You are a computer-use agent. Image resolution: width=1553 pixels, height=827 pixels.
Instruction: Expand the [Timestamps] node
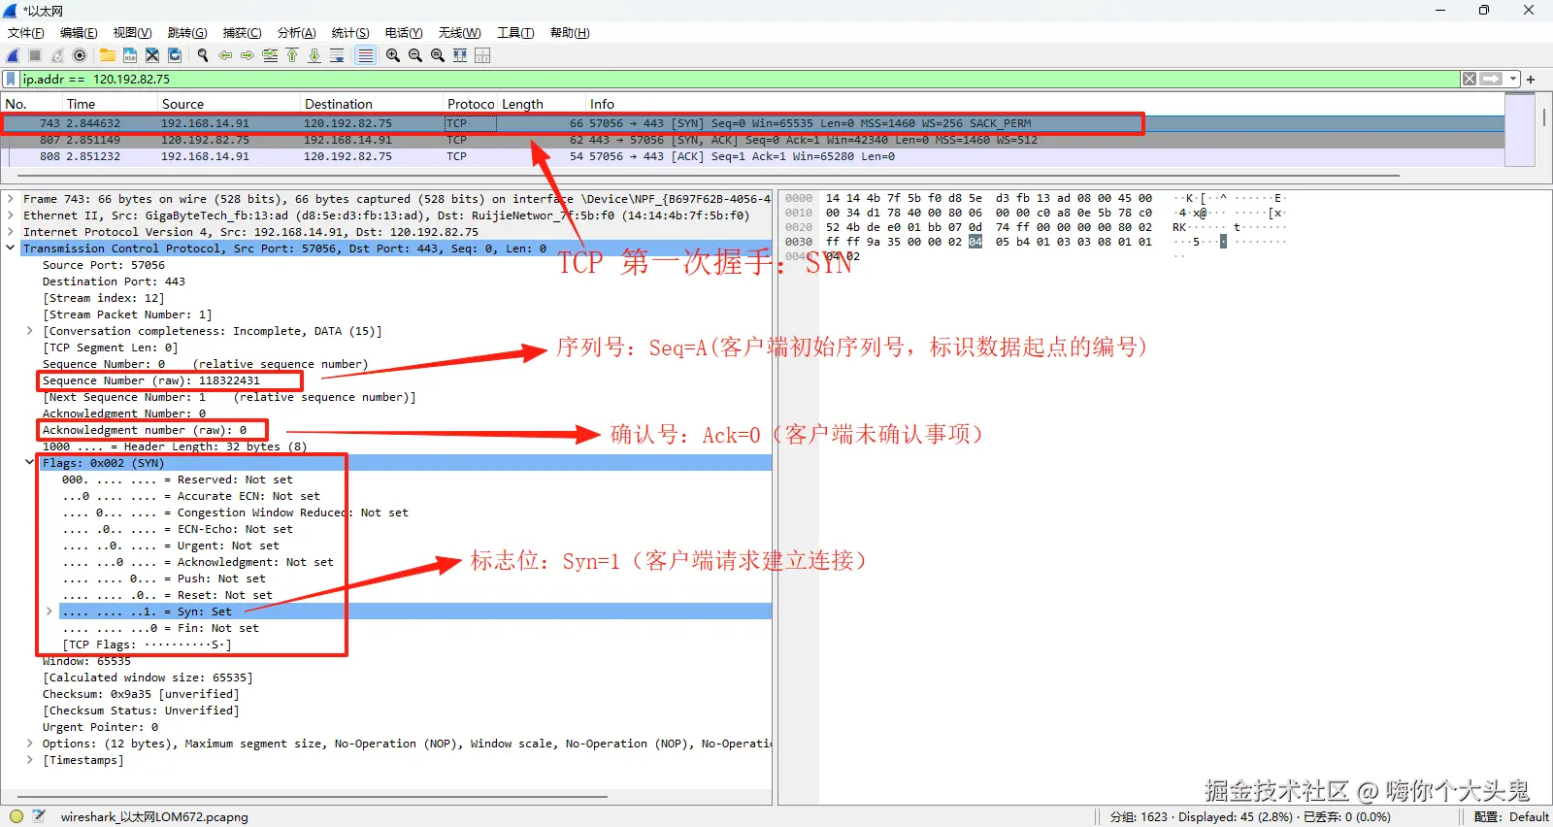30,760
